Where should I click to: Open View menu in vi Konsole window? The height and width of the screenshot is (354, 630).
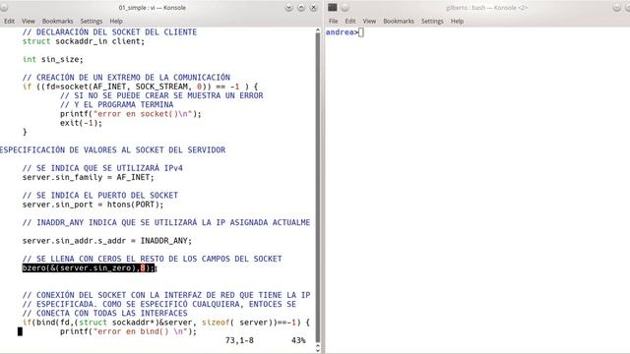tap(29, 22)
